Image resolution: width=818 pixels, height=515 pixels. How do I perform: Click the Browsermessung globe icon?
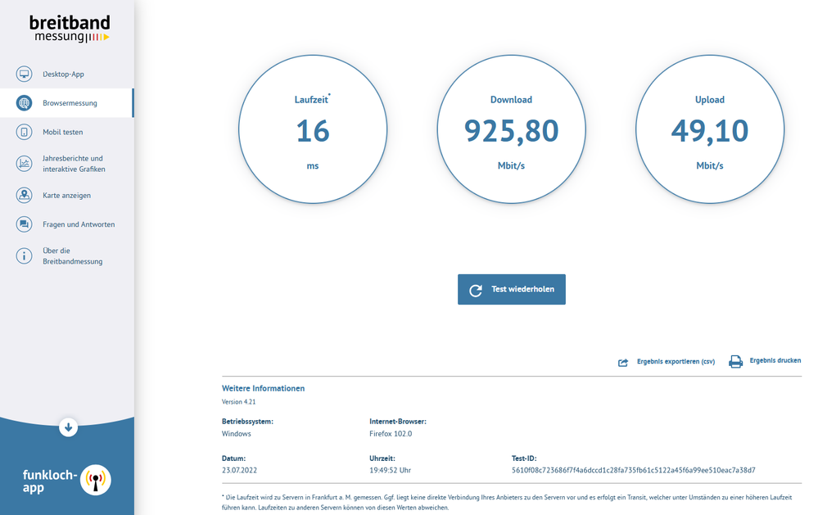pyautogui.click(x=24, y=103)
